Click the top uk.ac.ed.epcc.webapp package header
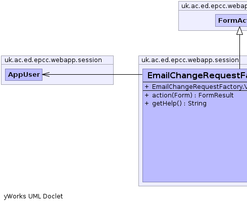This screenshot has height=205, width=247. 214,6
